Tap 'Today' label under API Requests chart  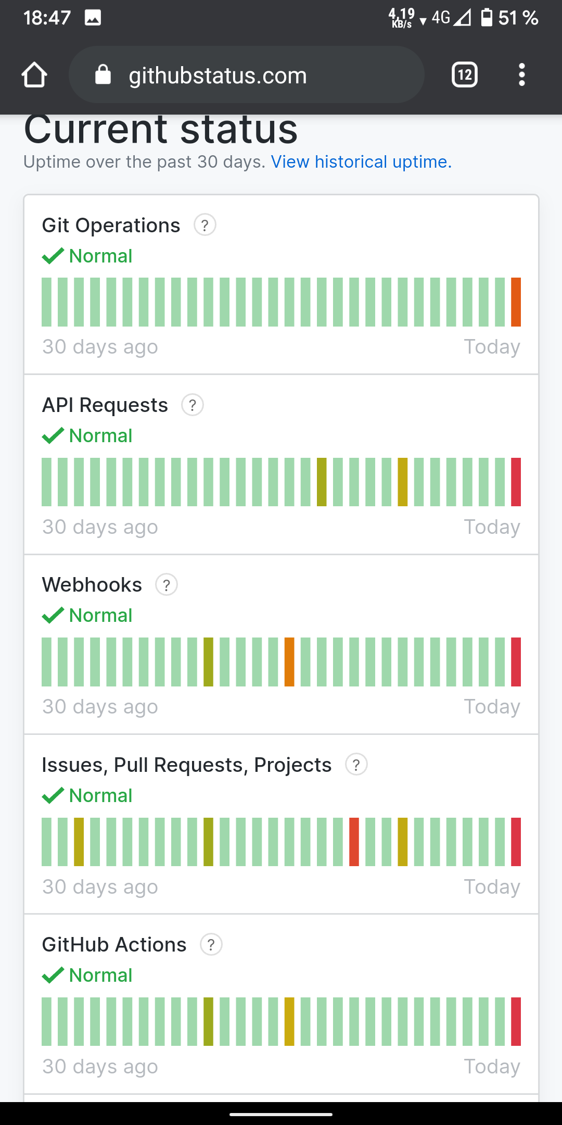(492, 527)
